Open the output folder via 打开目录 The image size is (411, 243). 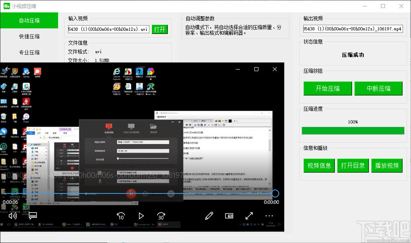(353, 165)
